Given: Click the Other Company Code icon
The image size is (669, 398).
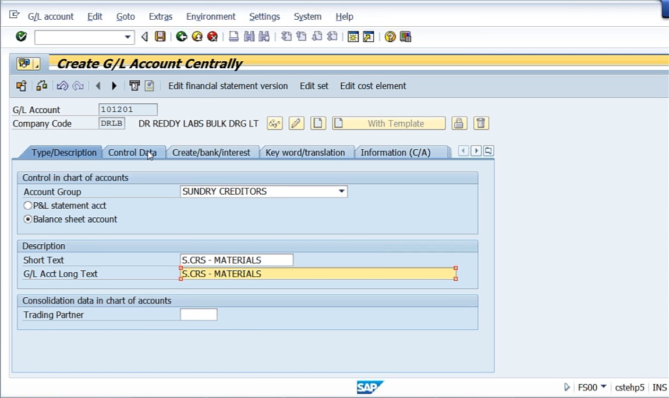Looking at the screenshot, I should tap(22, 86).
